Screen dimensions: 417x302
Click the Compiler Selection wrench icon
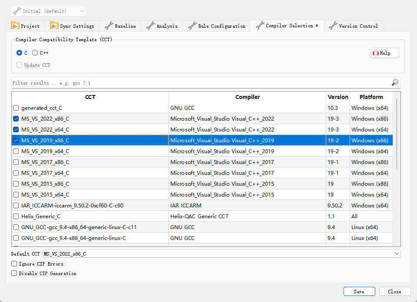tap(260, 26)
